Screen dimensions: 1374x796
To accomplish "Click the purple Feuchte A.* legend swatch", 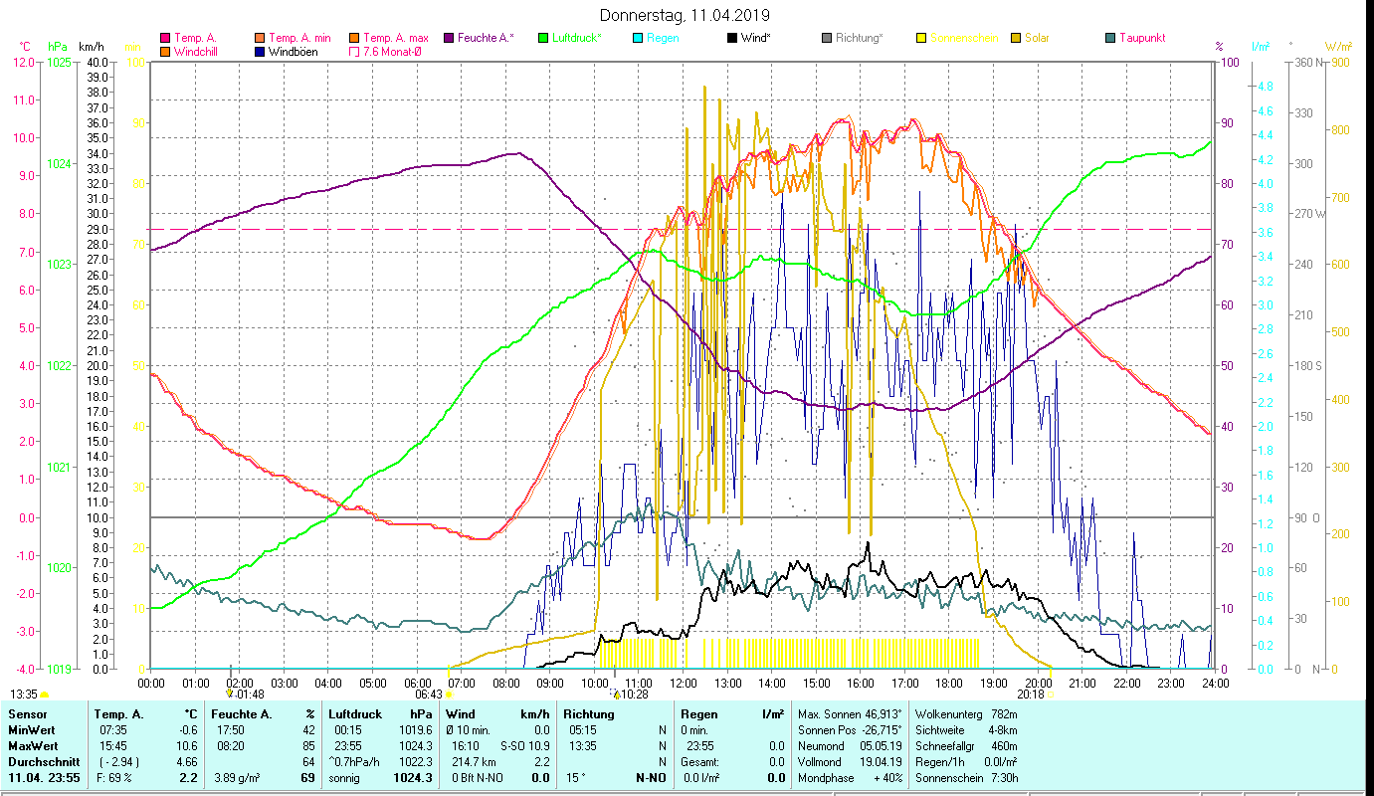I will point(449,38).
